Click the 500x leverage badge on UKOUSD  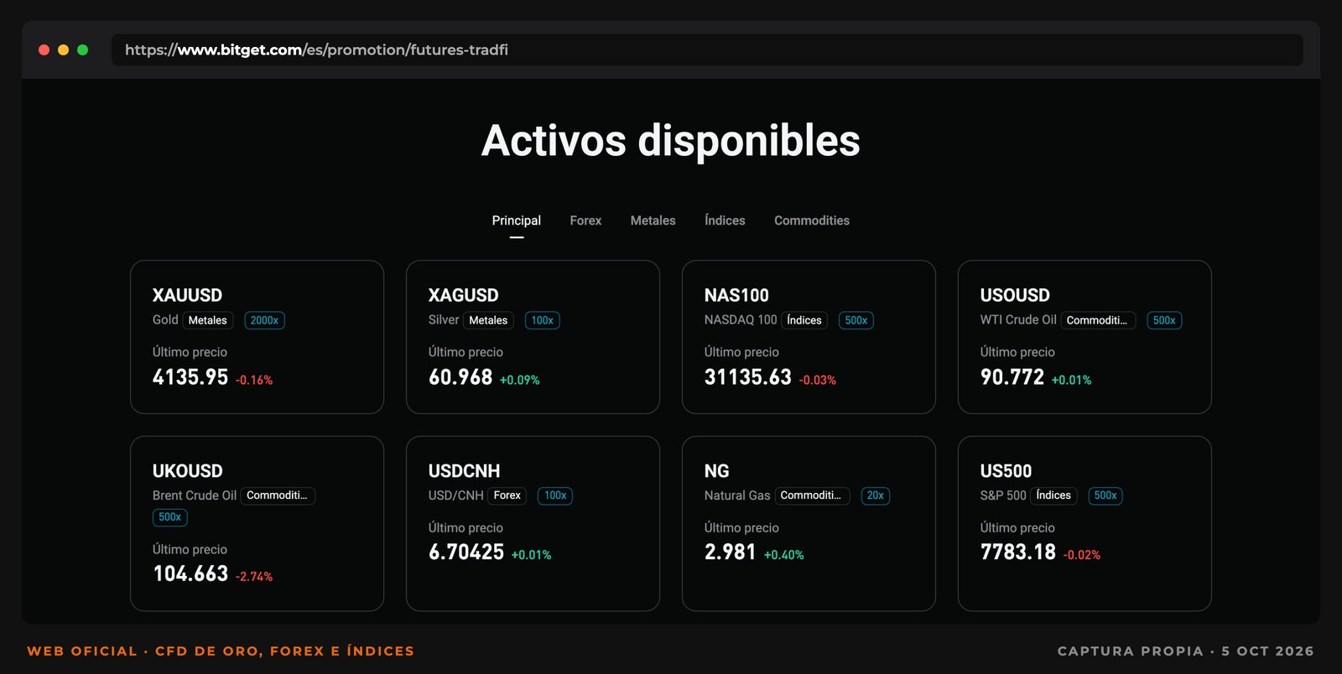(x=169, y=517)
